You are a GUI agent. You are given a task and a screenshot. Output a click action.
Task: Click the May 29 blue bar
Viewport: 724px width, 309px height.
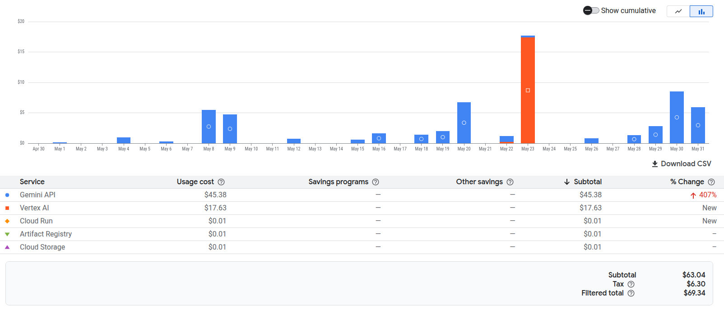[x=655, y=135]
